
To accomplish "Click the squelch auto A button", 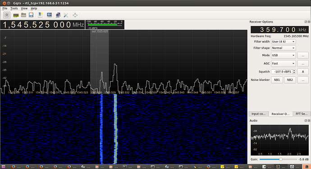I will coord(303,71).
